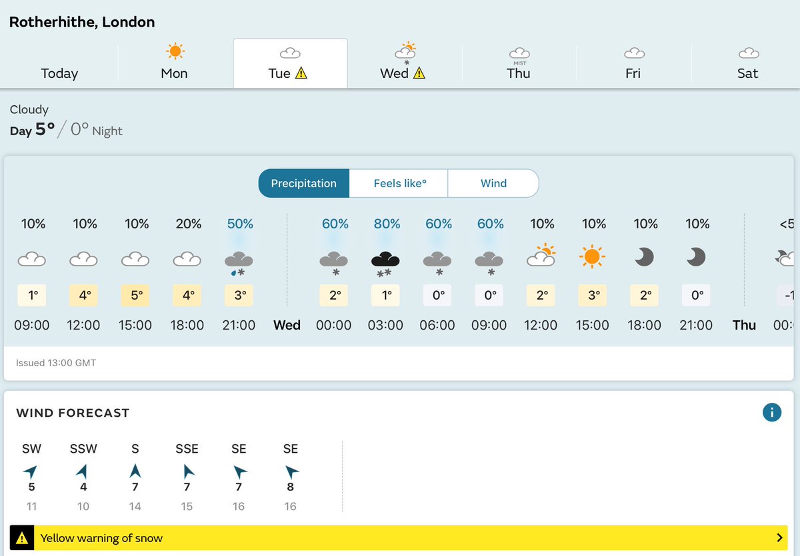Select the Mon forecast tab

tap(175, 64)
